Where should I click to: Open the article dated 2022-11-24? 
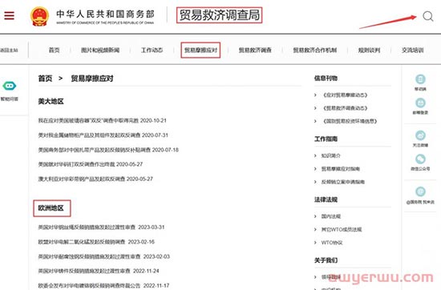(99, 271)
